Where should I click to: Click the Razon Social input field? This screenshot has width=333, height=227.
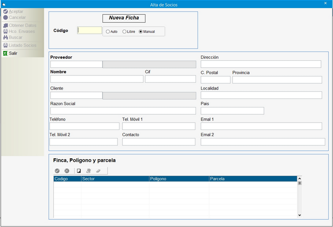[123, 111]
